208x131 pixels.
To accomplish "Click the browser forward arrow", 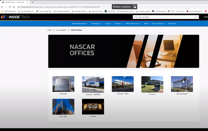I will pos(6,7).
